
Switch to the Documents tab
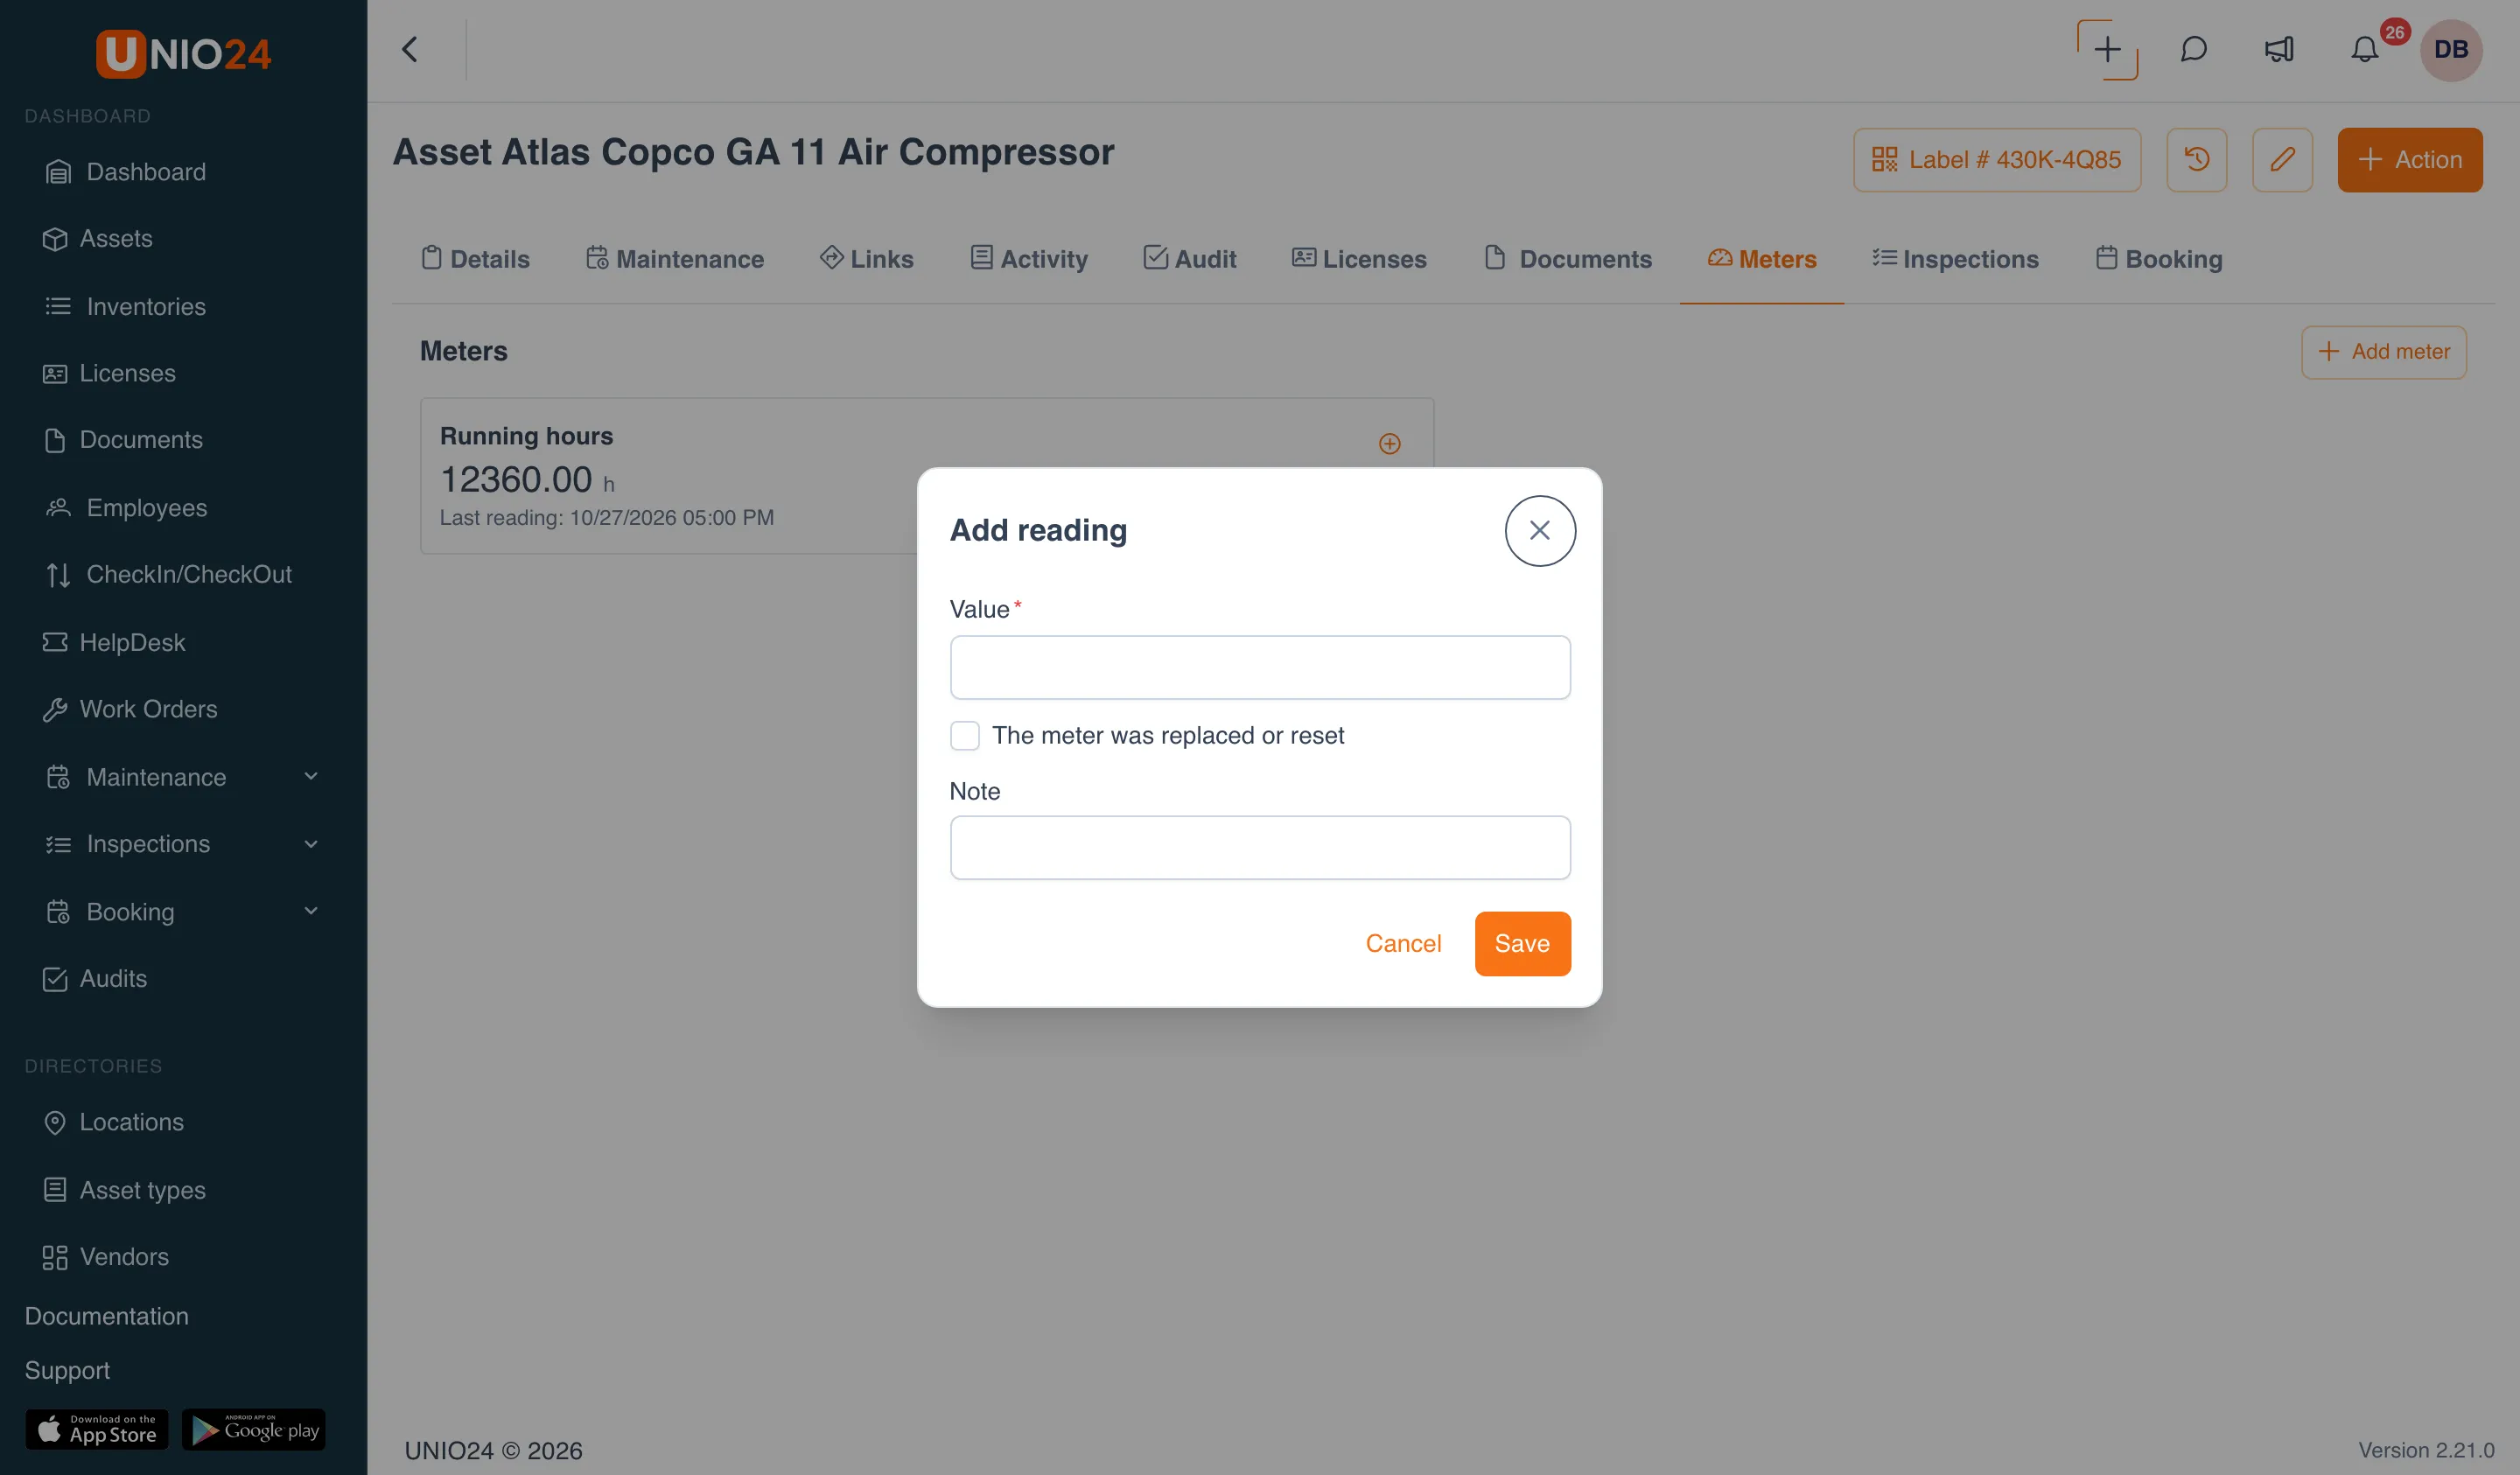point(1567,259)
